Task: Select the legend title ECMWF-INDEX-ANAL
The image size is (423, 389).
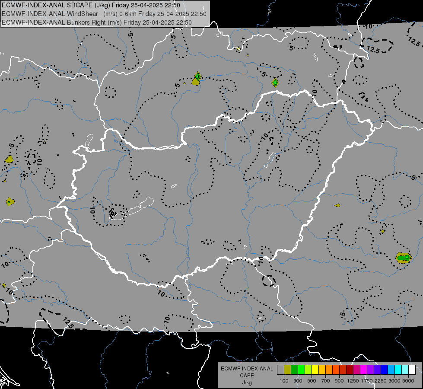Action: 247,369
